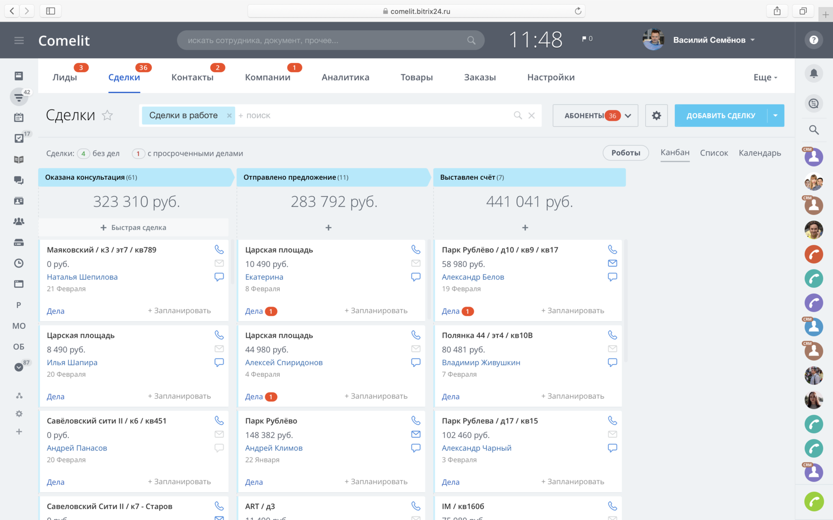Open the Лиды tab
The height and width of the screenshot is (520, 833).
(x=65, y=77)
